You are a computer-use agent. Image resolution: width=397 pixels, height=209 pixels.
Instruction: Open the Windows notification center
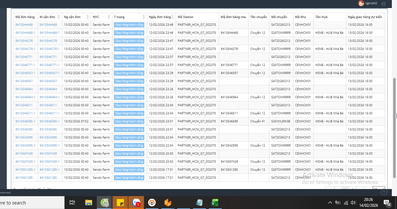click(x=387, y=203)
